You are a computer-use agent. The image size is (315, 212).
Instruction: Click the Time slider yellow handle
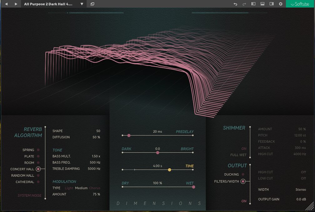click(170, 170)
